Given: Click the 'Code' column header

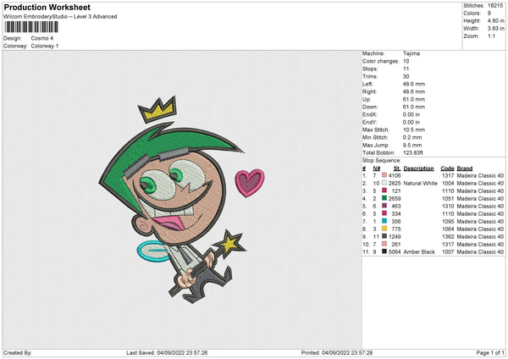Looking at the screenshot, I should click(x=447, y=168).
